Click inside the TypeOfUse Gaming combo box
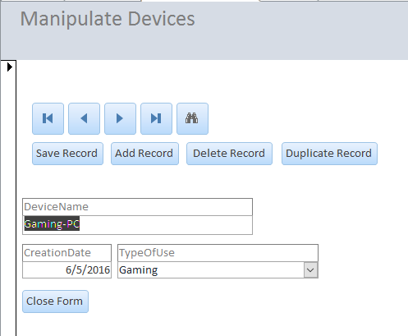The image size is (408, 336). [211, 270]
